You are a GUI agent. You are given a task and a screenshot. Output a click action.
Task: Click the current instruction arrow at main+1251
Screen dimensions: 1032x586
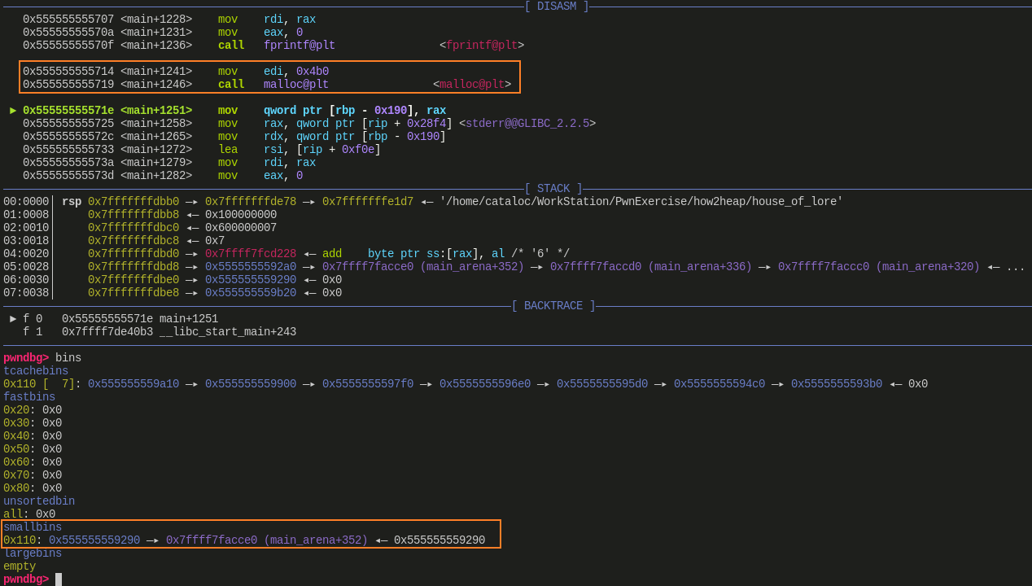13,111
